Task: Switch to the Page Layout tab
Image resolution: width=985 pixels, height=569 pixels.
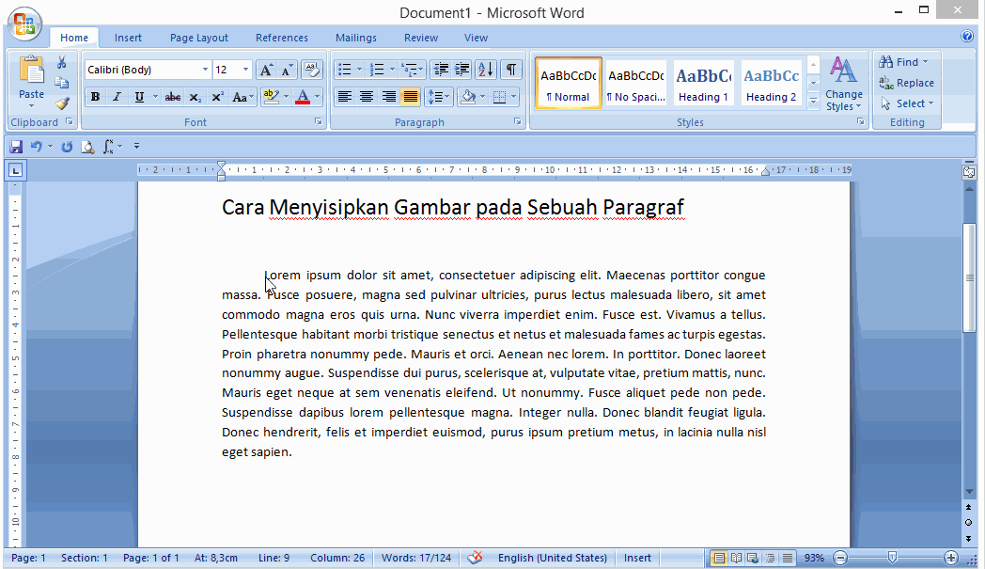Action: [198, 38]
